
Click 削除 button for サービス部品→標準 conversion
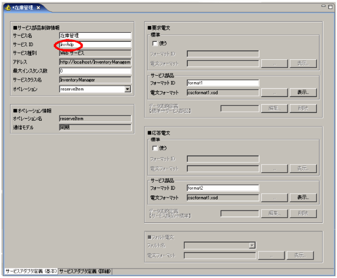coord(303,213)
